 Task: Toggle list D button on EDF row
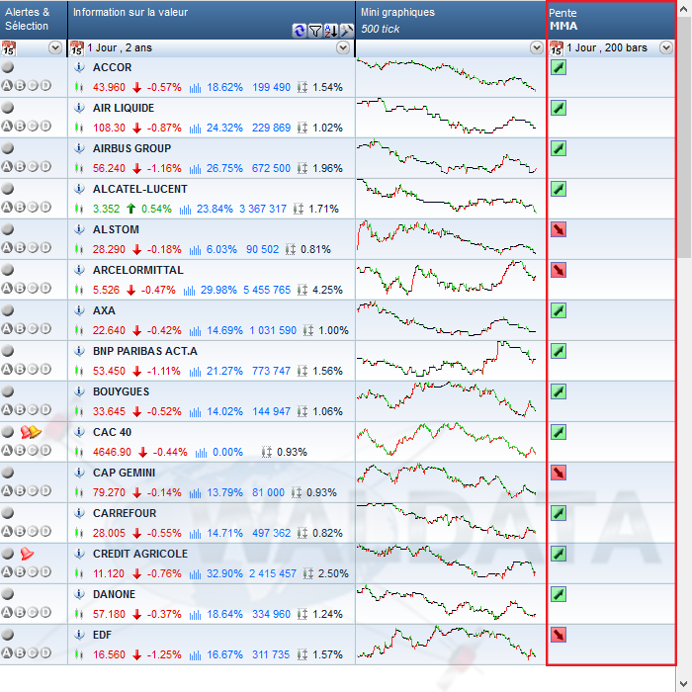(x=45, y=652)
